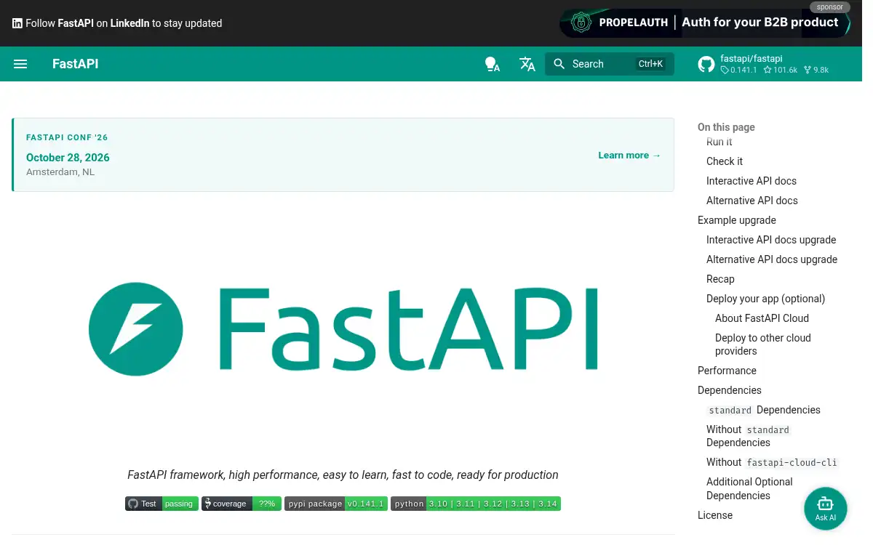Image resolution: width=873 pixels, height=545 pixels.
Task: Click the lightning bolt circle in logo
Action: (x=135, y=329)
